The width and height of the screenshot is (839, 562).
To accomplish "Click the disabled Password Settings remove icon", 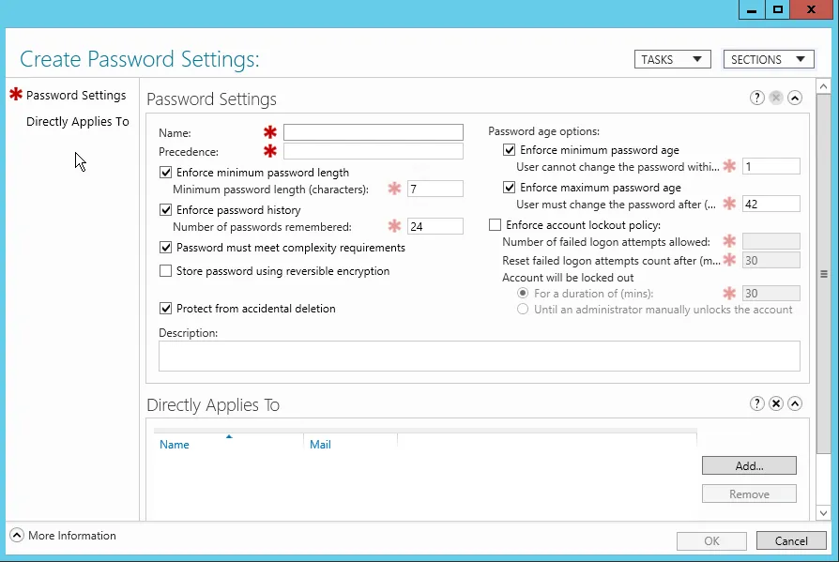I will 776,98.
